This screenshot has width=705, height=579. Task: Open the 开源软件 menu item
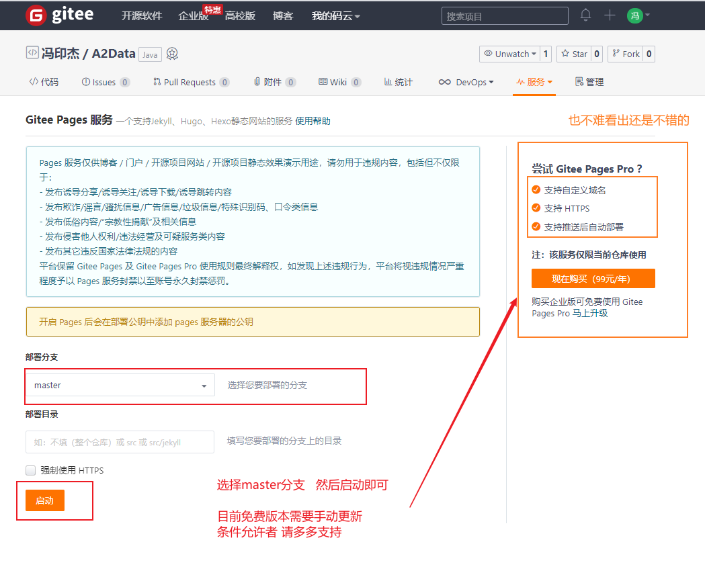[142, 16]
